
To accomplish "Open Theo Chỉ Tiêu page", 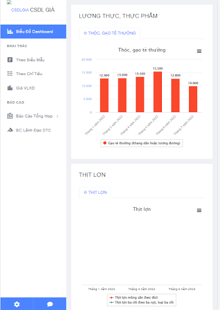I will point(29,74).
